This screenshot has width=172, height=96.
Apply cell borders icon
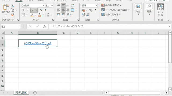click(x=23, y=15)
